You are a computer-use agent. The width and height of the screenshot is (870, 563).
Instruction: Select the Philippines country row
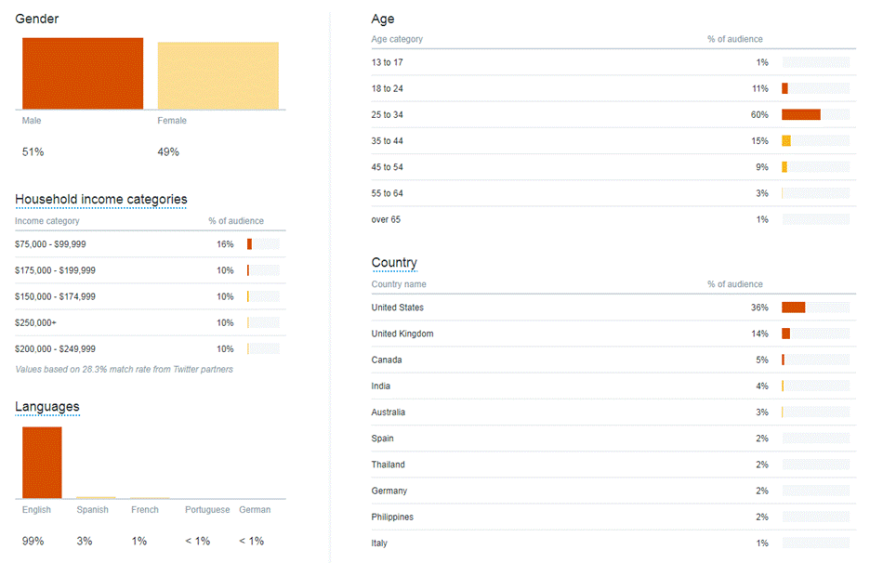(392, 517)
